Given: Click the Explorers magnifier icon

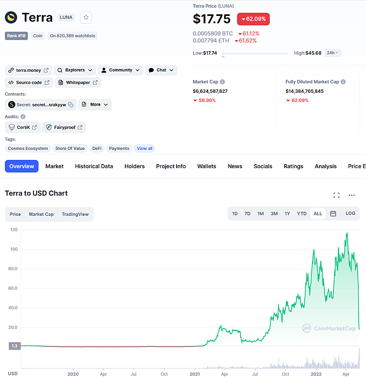Looking at the screenshot, I should (x=60, y=70).
